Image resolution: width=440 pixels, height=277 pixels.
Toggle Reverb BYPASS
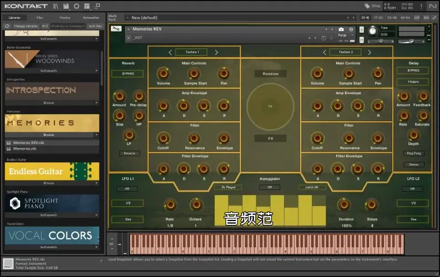coord(128,74)
